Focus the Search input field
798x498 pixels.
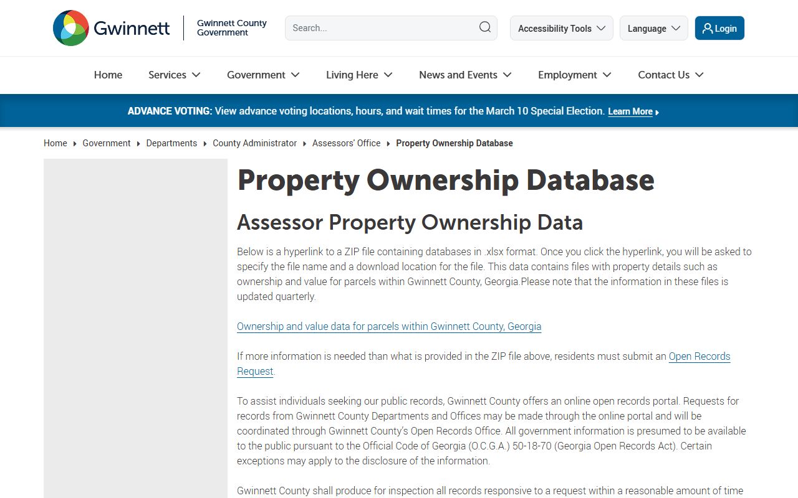(391, 28)
